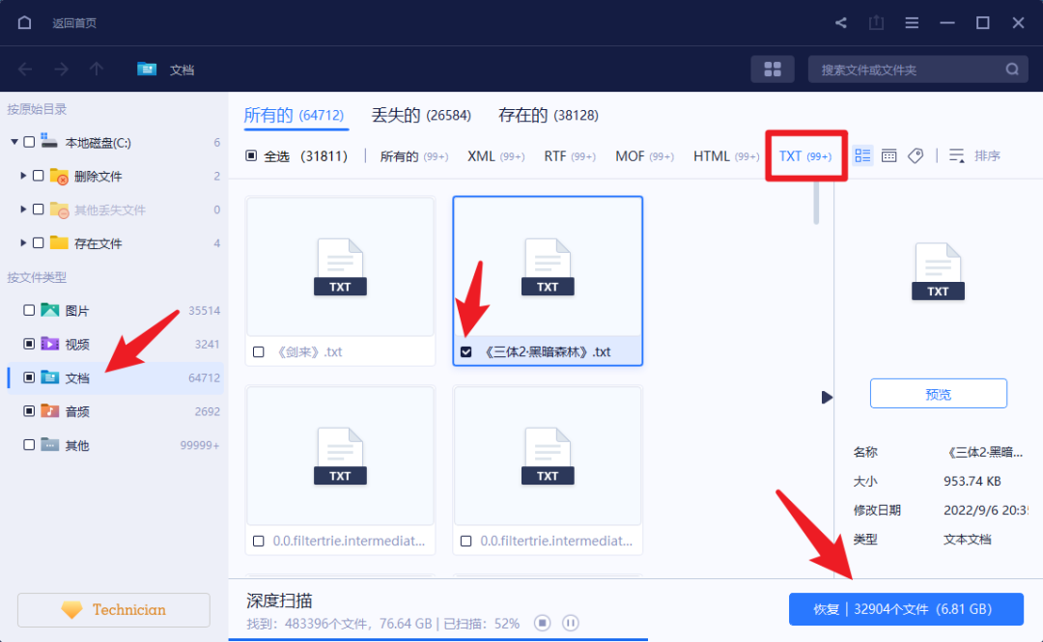Click the share icon in title bar
1043x642 pixels.
click(x=841, y=22)
